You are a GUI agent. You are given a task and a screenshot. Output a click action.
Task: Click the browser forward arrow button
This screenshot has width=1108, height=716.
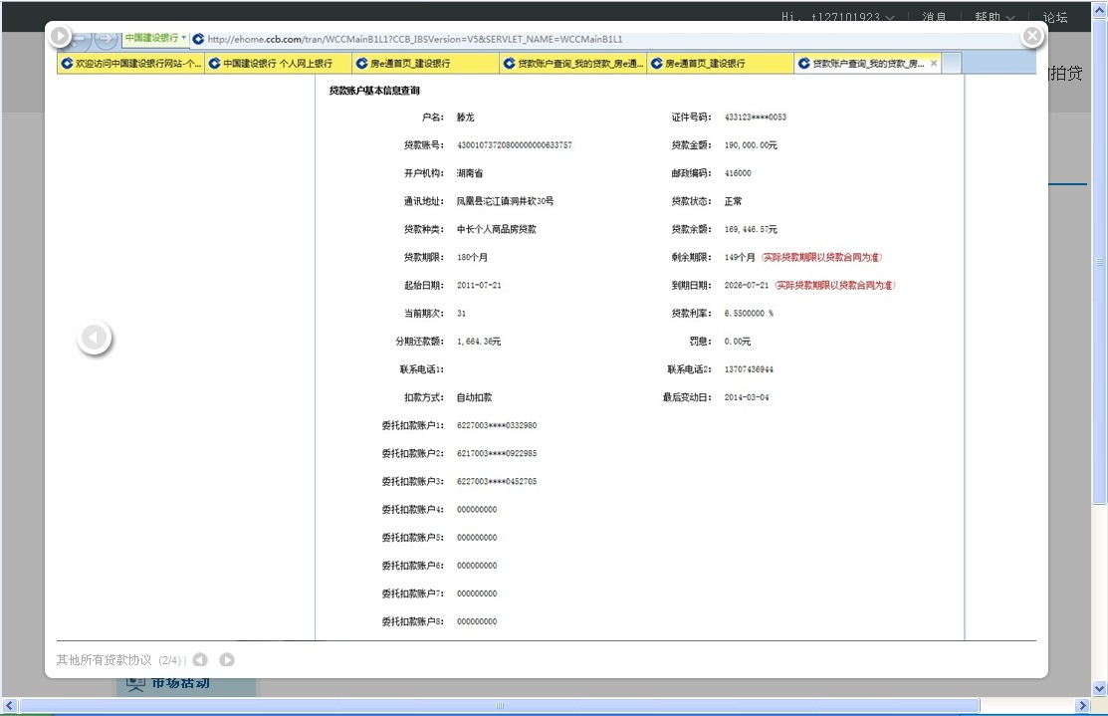pos(105,39)
